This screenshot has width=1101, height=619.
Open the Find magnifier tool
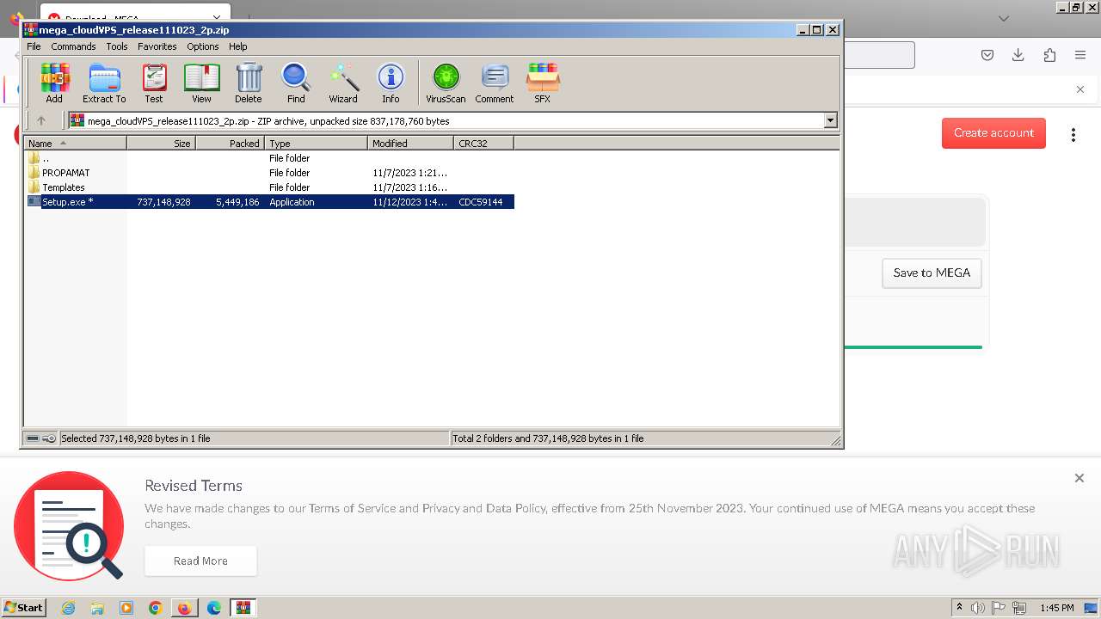[296, 83]
